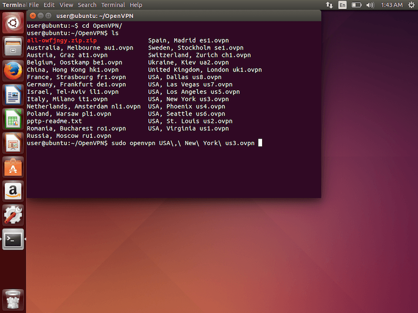Select the Terminal icon in the dock

pyautogui.click(x=13, y=240)
